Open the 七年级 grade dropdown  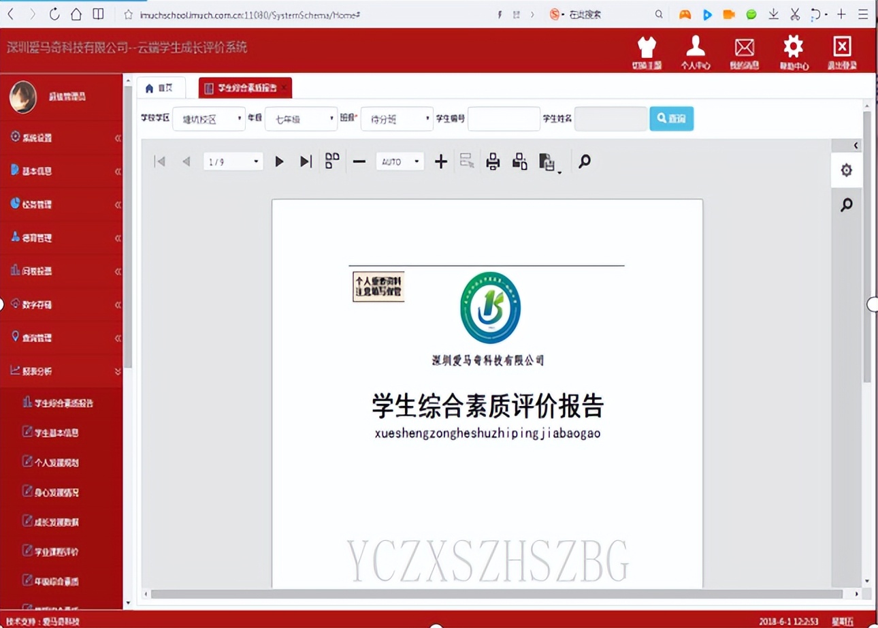coord(301,119)
